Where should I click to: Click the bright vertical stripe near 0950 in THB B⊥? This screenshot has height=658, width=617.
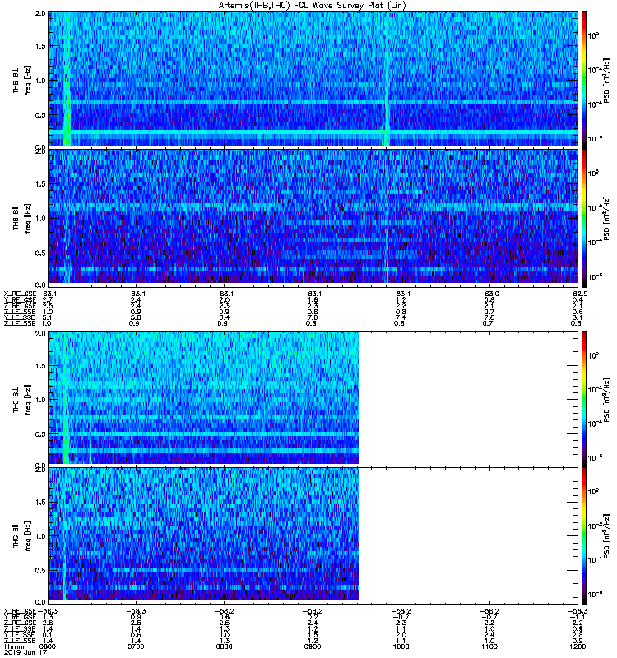pos(387,79)
